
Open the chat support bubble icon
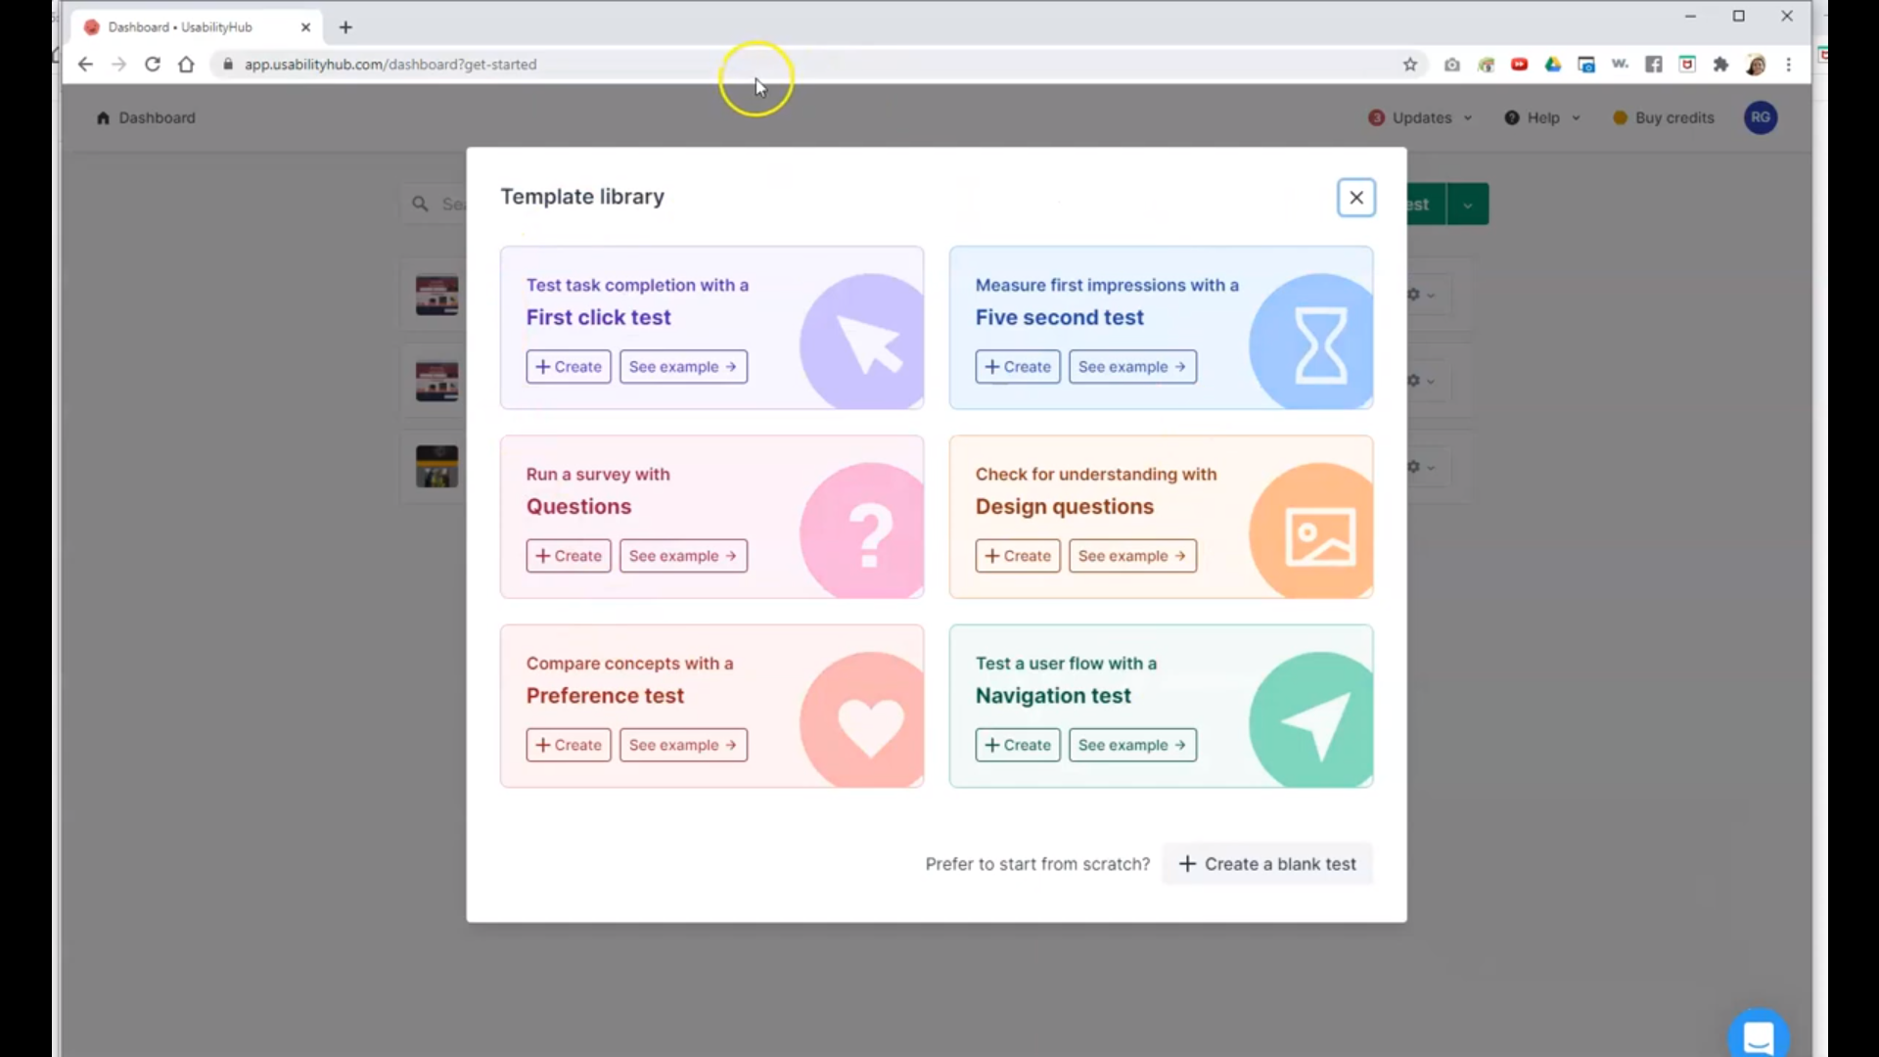point(1758,1035)
